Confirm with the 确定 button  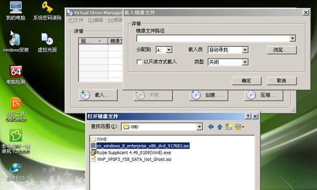(x=246, y=81)
